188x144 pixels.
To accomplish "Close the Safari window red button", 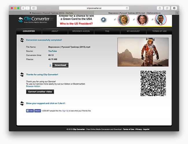I will pos(12,8).
